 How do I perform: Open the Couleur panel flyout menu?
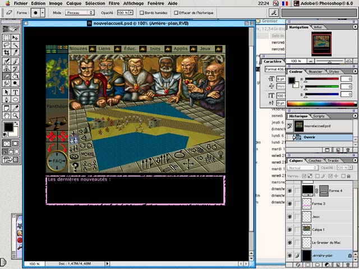(x=355, y=71)
